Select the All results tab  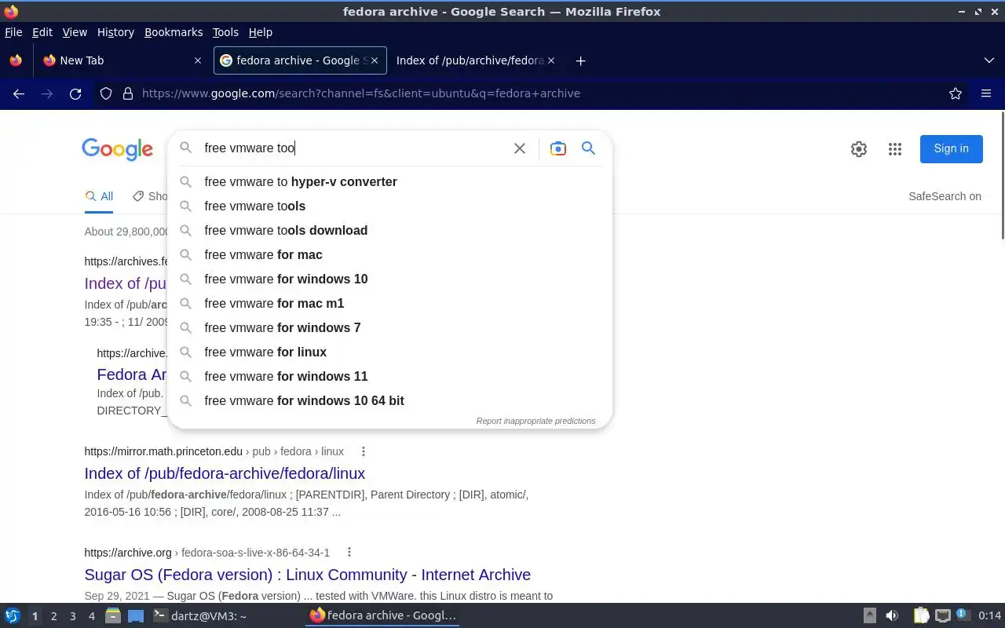(x=99, y=196)
